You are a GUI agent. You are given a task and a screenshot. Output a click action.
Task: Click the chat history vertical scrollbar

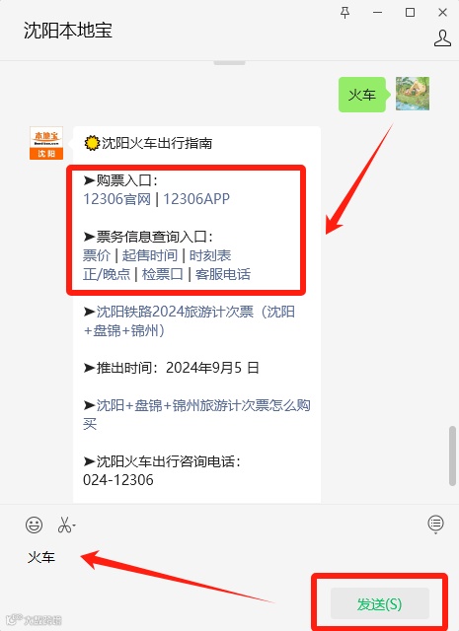[452, 456]
